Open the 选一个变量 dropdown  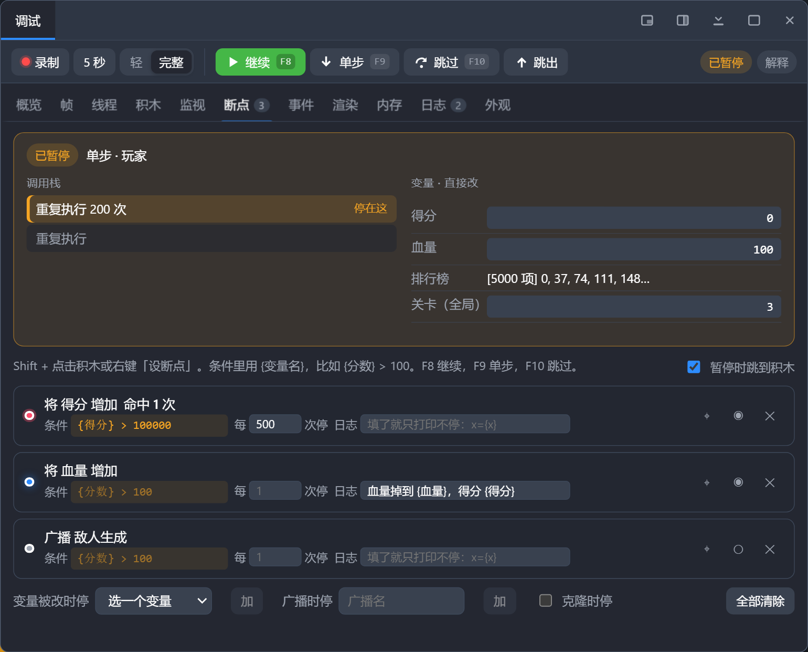coord(153,601)
